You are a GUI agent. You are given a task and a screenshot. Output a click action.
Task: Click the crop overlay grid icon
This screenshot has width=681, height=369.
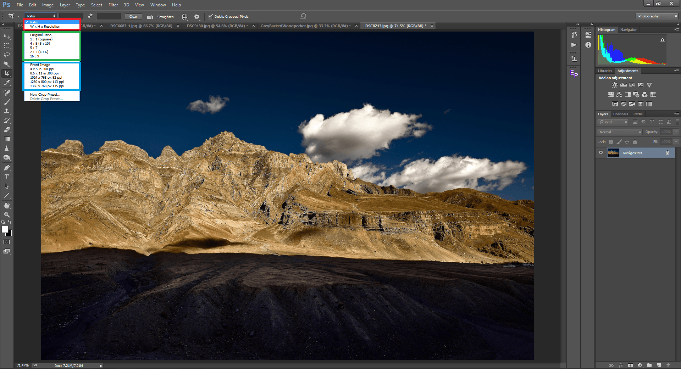(184, 17)
